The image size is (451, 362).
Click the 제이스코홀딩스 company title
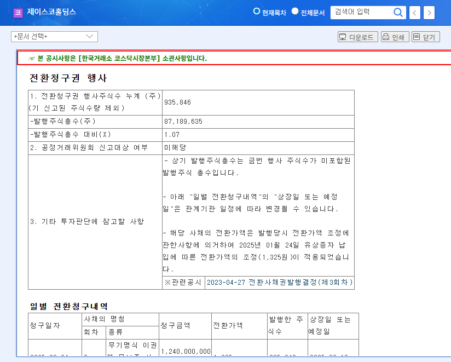[x=51, y=12]
